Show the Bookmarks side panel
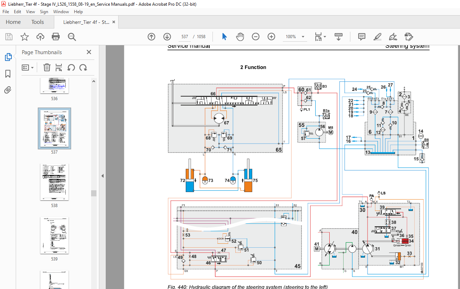Image resolution: width=460 pixels, height=289 pixels. pos(8,74)
